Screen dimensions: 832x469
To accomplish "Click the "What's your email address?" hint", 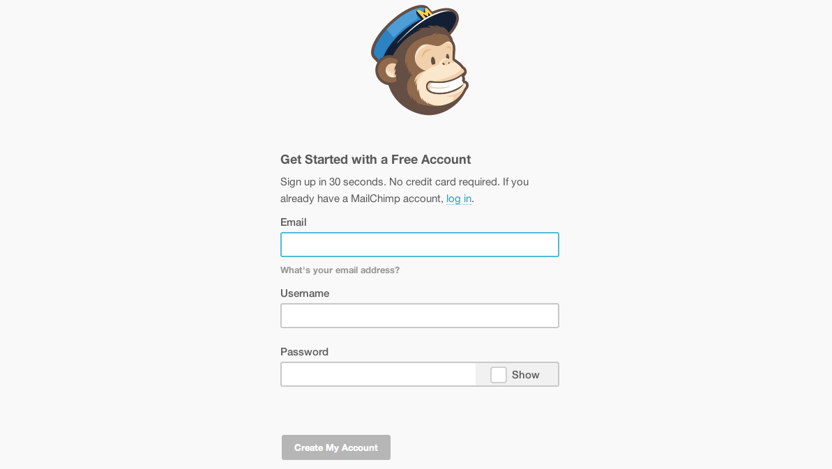I will (340, 270).
